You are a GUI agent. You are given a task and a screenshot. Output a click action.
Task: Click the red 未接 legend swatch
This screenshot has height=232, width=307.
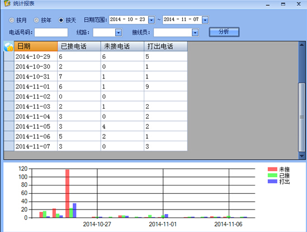point(272,169)
